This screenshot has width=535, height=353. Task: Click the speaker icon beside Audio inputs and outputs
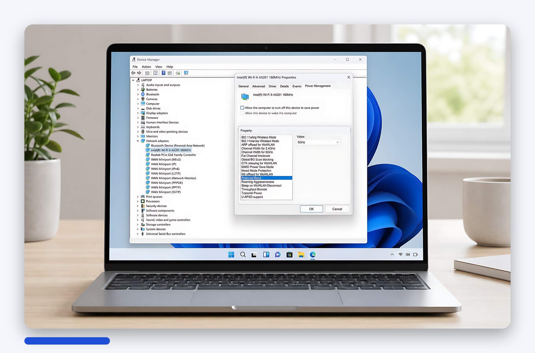click(x=143, y=85)
